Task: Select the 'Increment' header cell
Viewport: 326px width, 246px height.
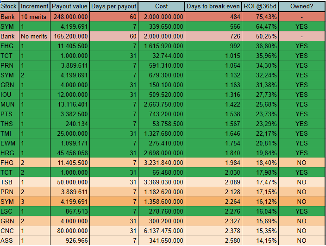Action: click(x=35, y=6)
